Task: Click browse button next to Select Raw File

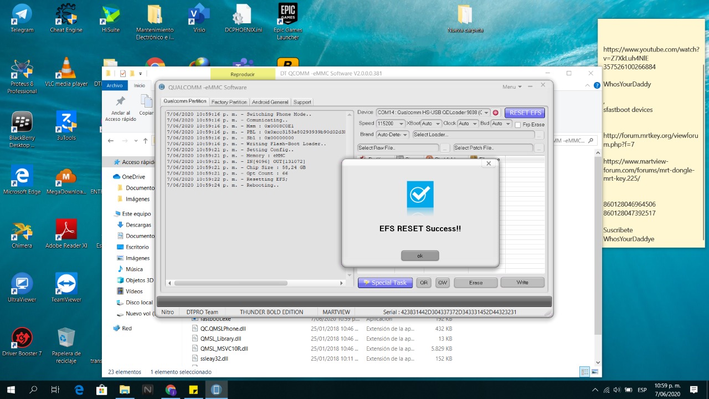Action: [445, 148]
